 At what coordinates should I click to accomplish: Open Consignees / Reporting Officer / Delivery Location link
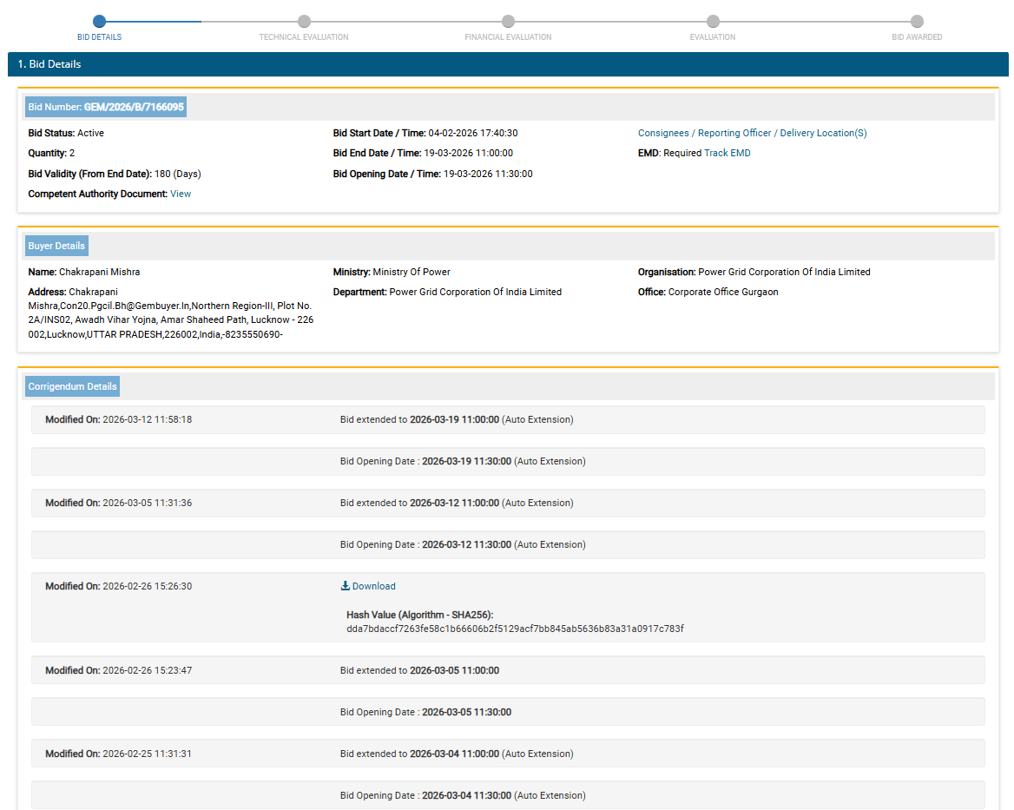[752, 133]
